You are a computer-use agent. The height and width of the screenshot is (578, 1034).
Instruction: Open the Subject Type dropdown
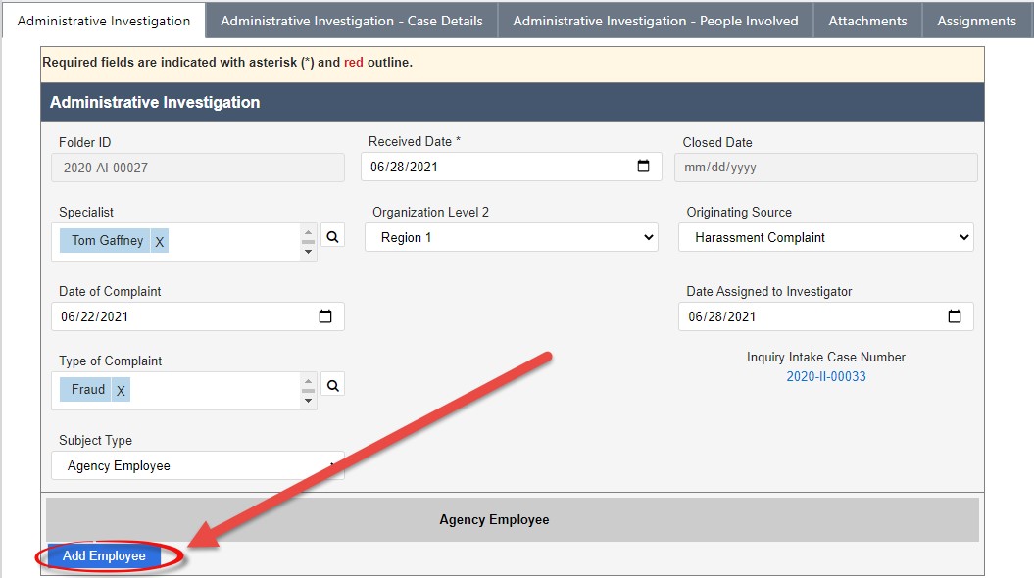coord(198,465)
